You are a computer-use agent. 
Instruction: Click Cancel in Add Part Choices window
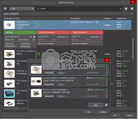coord(129,115)
